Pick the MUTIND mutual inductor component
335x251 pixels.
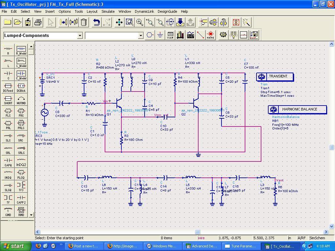pos(21,100)
